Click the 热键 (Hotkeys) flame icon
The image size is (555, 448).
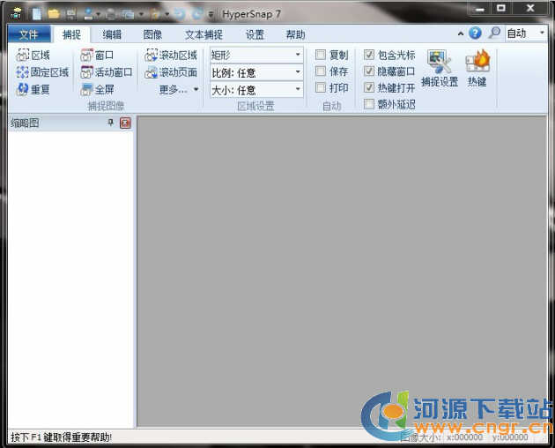[x=477, y=61]
